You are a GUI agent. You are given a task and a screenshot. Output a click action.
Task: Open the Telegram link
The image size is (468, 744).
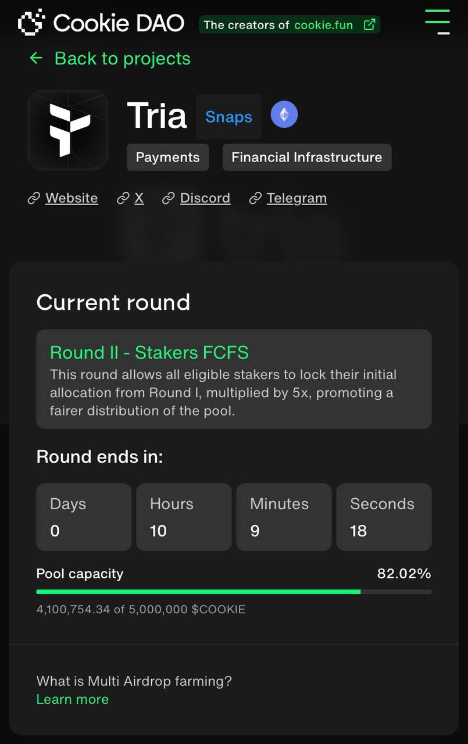click(x=296, y=198)
